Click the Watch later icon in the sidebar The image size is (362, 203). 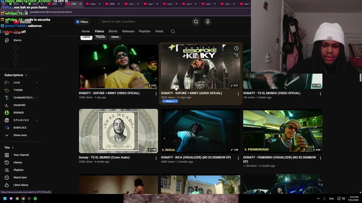(7, 178)
